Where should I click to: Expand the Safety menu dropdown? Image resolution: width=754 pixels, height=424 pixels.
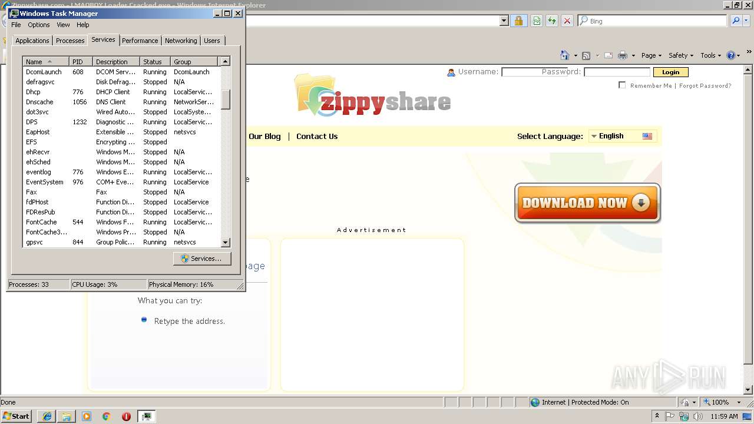(x=681, y=55)
